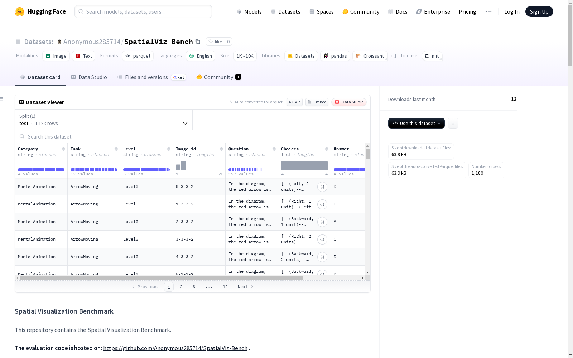Open the navigation overflow menu icon

488,11
